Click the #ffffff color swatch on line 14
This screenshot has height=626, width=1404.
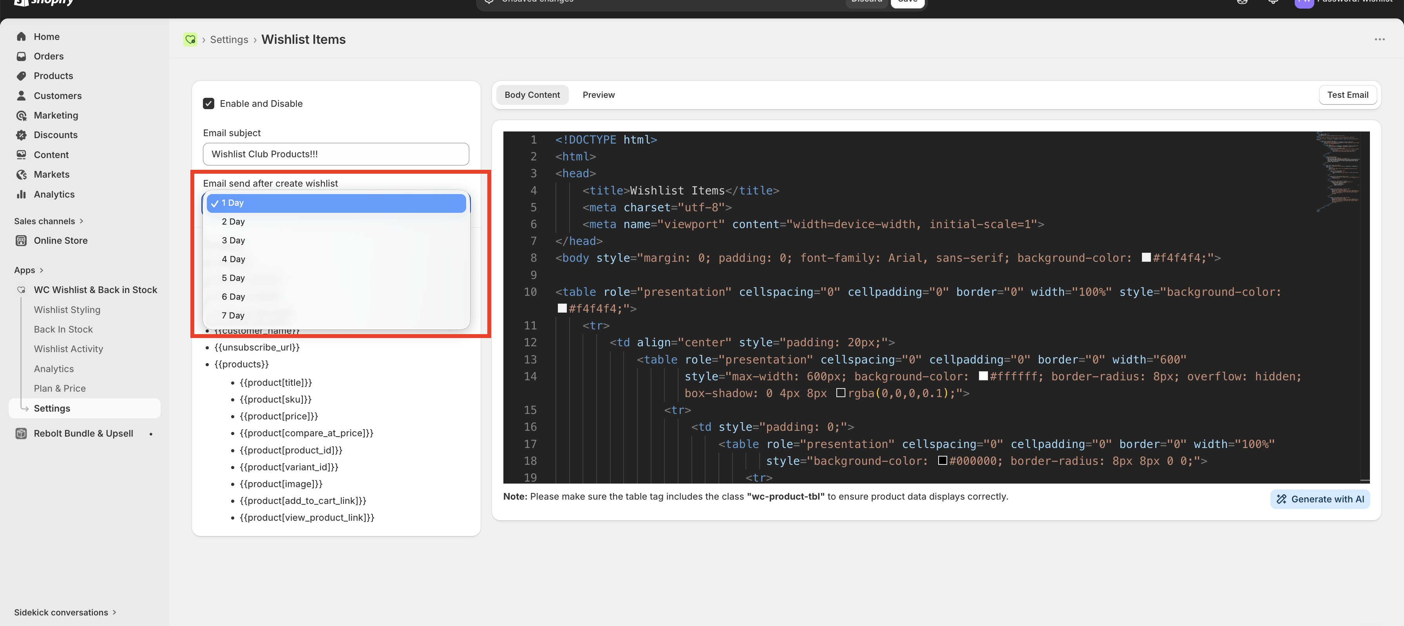983,376
